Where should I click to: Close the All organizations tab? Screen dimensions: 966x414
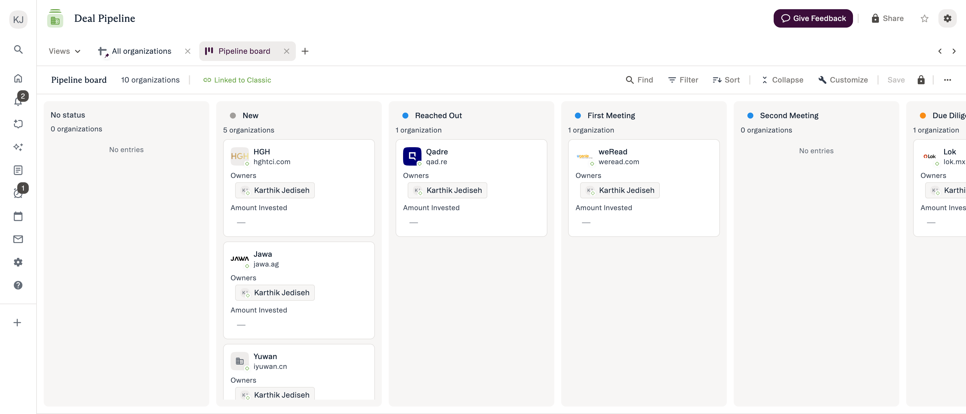pyautogui.click(x=187, y=51)
